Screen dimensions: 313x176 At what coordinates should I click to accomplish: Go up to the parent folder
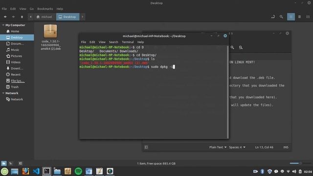(22, 17)
